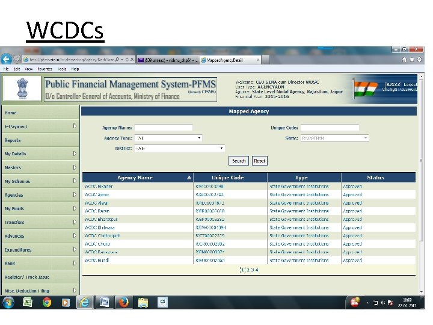Open the Favorites star icon

(412, 60)
